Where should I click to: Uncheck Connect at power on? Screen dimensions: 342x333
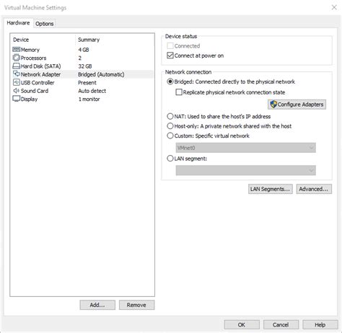[x=170, y=55]
